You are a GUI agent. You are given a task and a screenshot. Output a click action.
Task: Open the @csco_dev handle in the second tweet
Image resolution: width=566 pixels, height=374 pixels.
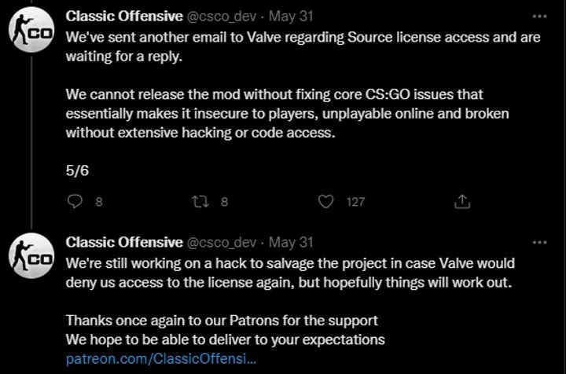[x=221, y=241]
